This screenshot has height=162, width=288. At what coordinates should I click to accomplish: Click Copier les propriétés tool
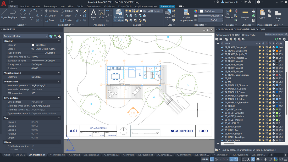[186, 15]
